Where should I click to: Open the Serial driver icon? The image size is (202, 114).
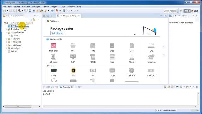(x=54, y=71)
